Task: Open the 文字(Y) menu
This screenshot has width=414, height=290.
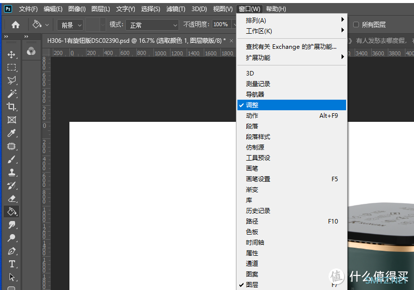Action: pos(126,9)
